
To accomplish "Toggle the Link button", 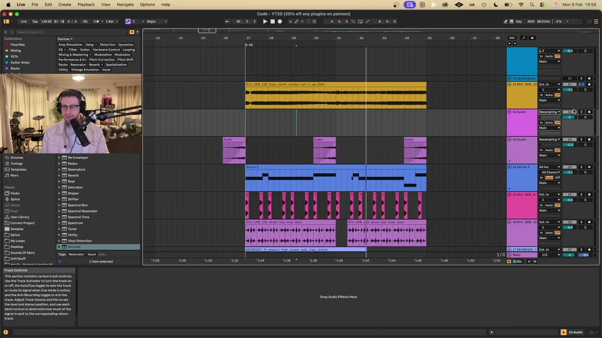I will (24, 21).
